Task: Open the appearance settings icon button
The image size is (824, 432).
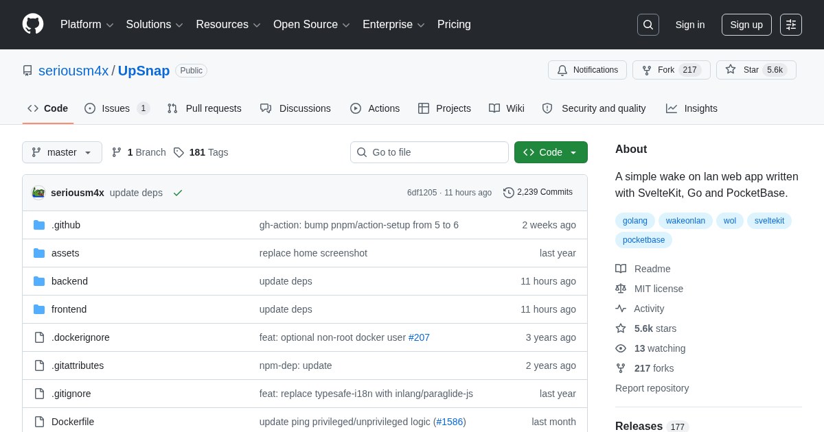Action: point(791,25)
